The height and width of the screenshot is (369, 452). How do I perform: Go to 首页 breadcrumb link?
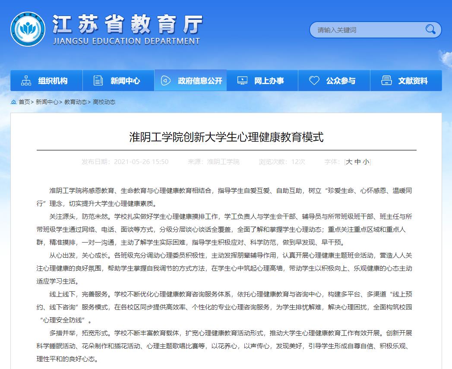24,102
